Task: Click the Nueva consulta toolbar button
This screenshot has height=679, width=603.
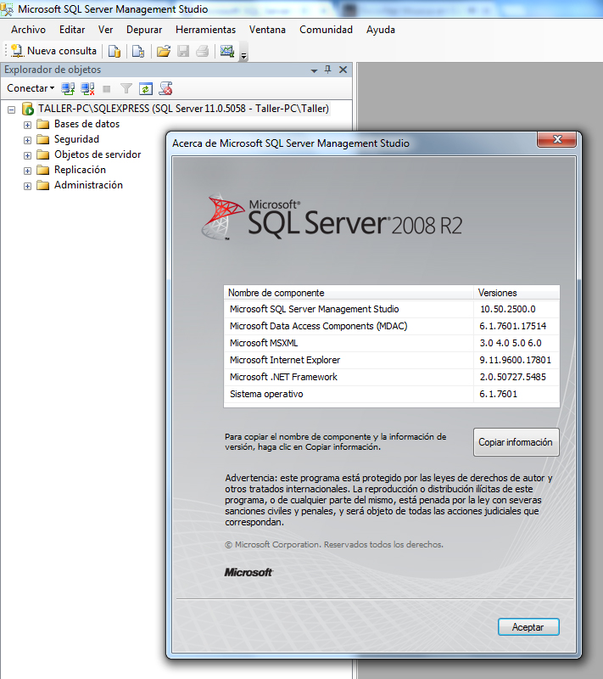Action: [x=54, y=51]
